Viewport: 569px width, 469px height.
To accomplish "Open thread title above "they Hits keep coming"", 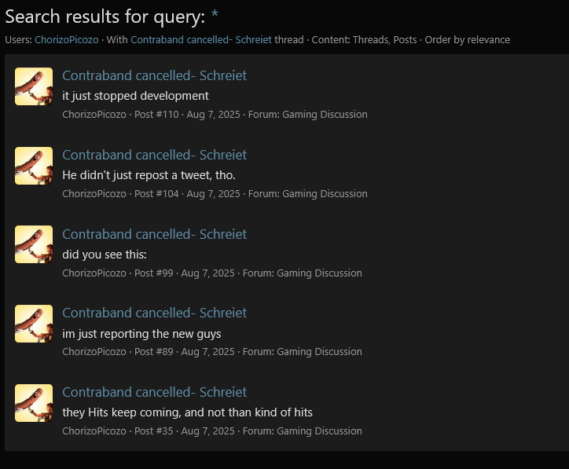I will pos(154,392).
